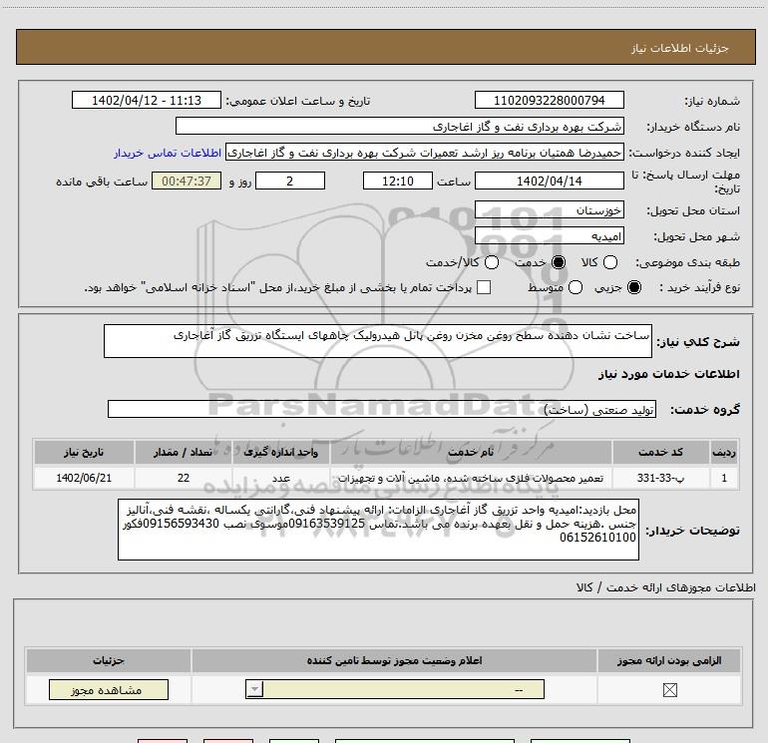Click the row number cell 1
The width and height of the screenshot is (768, 743).
pos(724,478)
